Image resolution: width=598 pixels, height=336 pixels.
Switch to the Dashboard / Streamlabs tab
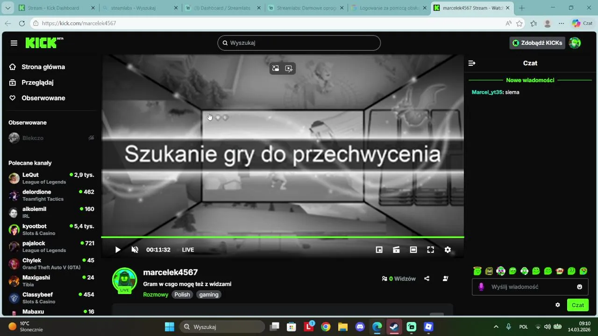point(223,8)
